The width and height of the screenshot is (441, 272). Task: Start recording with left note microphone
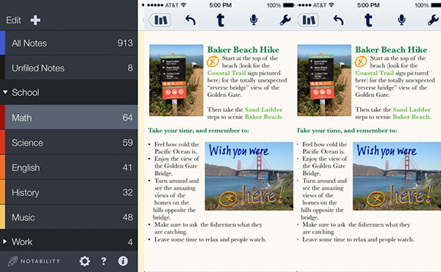point(254,20)
